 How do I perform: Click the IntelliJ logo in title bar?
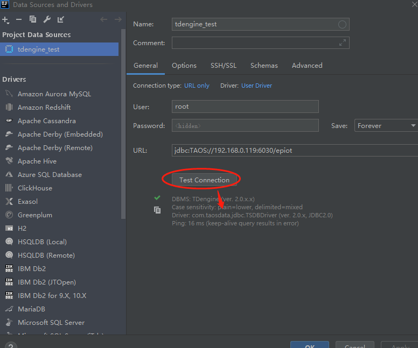click(5, 4)
